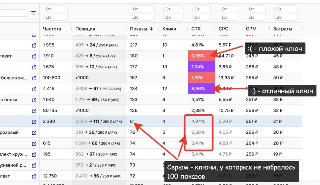Click the Частота column header

click(52, 29)
